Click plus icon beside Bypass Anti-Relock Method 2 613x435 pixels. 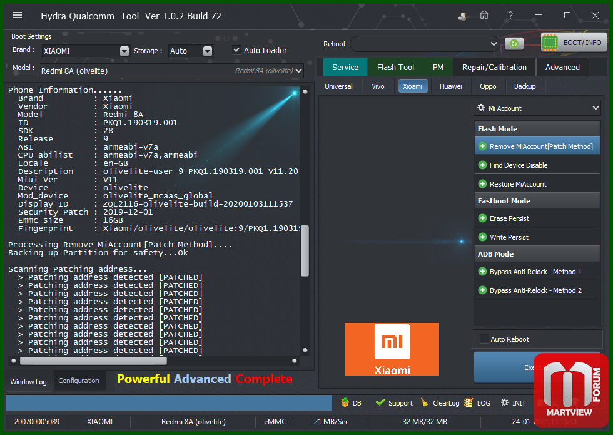point(482,290)
